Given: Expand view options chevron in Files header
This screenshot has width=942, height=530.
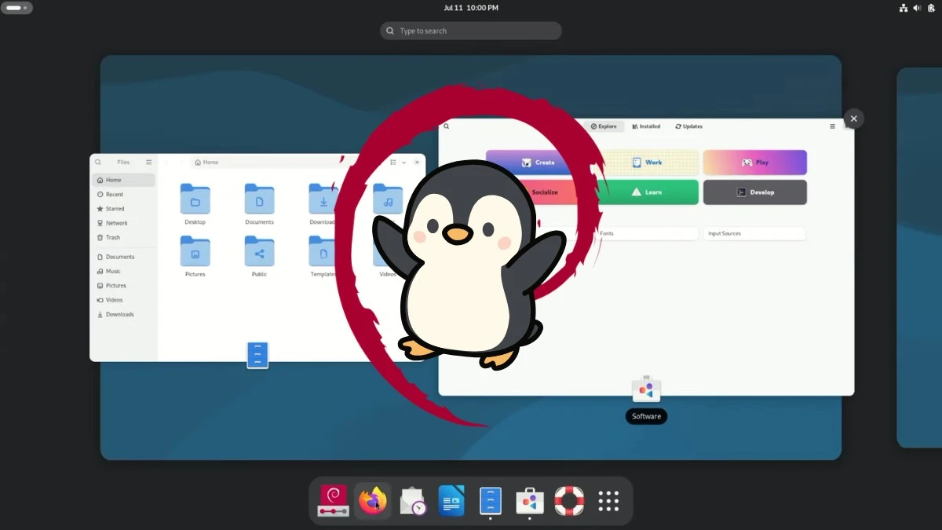Looking at the screenshot, I should [403, 163].
